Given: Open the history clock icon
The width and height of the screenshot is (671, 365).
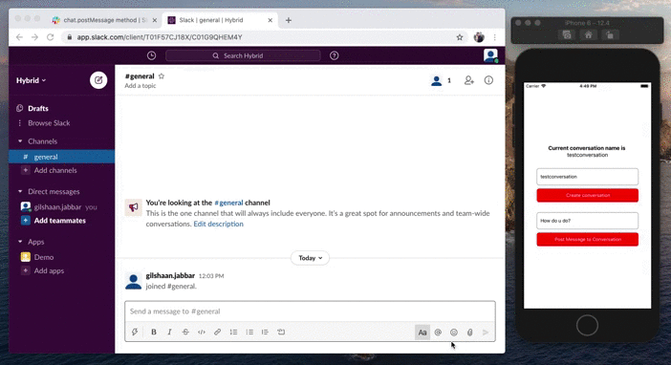Looking at the screenshot, I should click(151, 55).
